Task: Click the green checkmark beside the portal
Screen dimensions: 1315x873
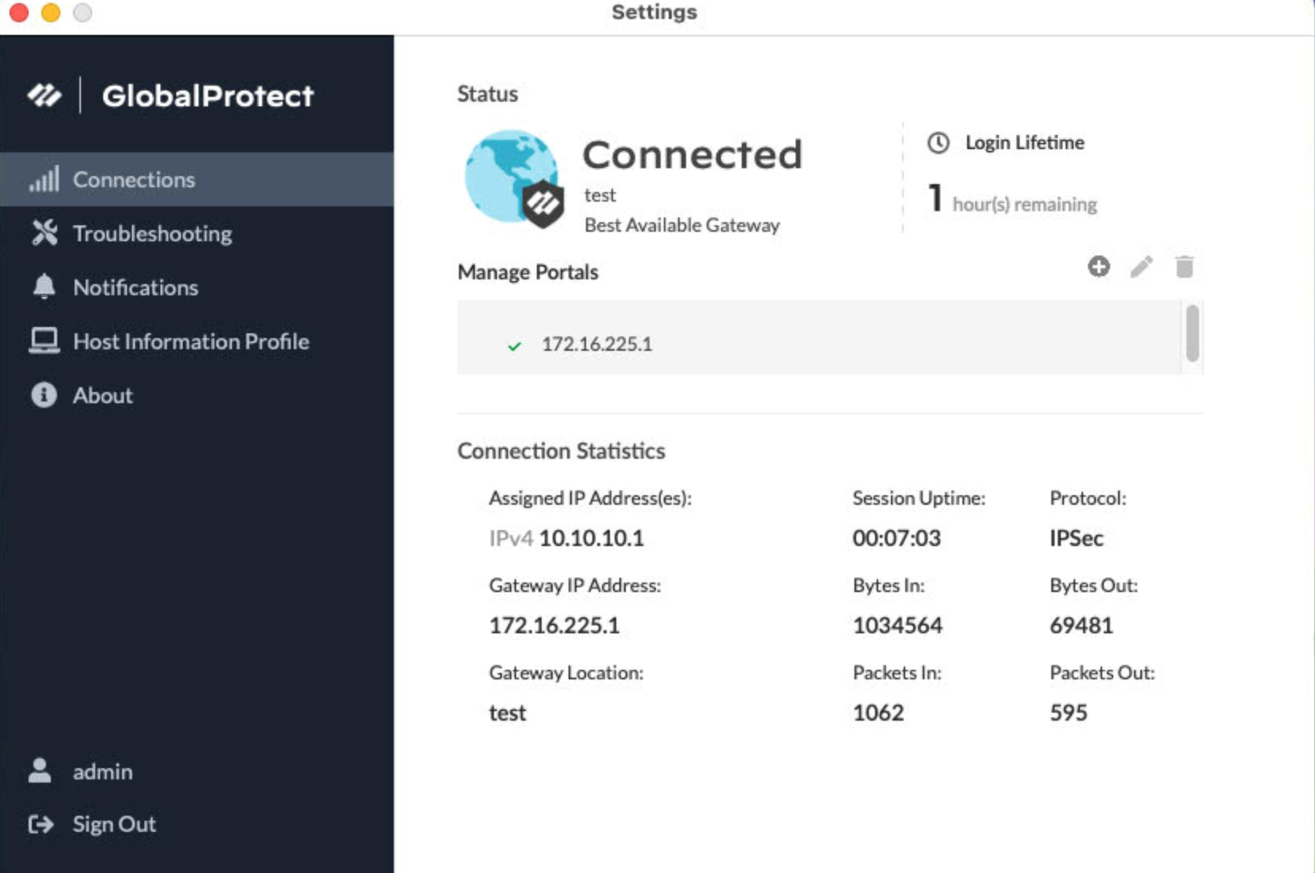Action: pyautogui.click(x=515, y=345)
